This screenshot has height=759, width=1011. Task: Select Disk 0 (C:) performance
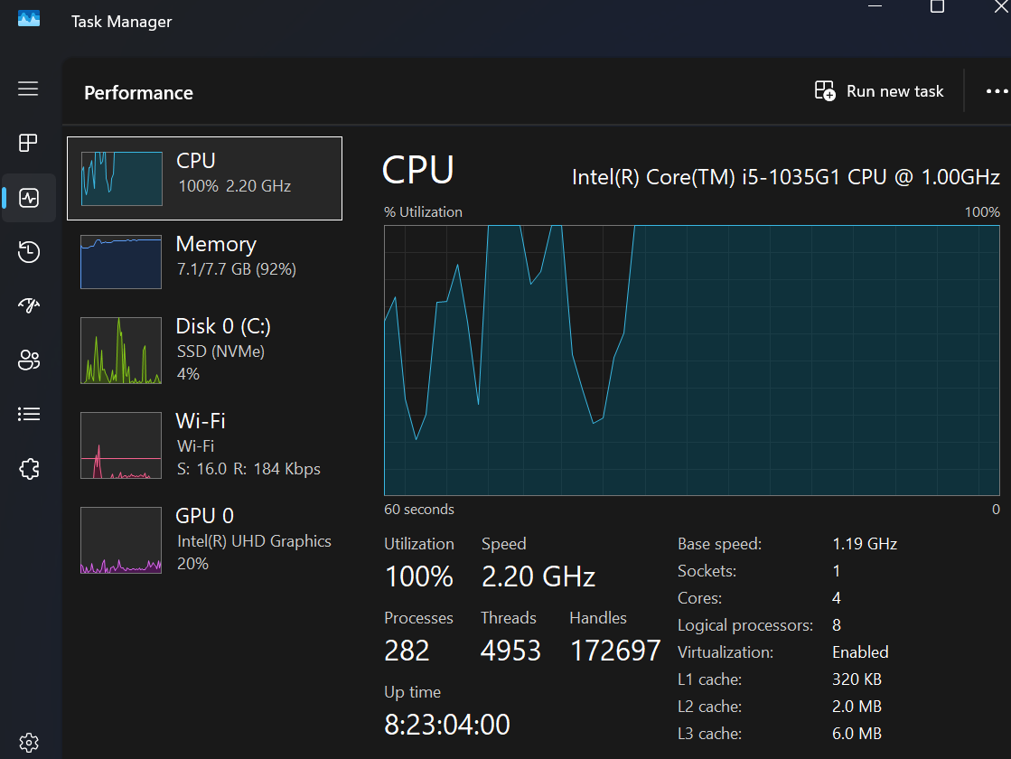point(205,350)
